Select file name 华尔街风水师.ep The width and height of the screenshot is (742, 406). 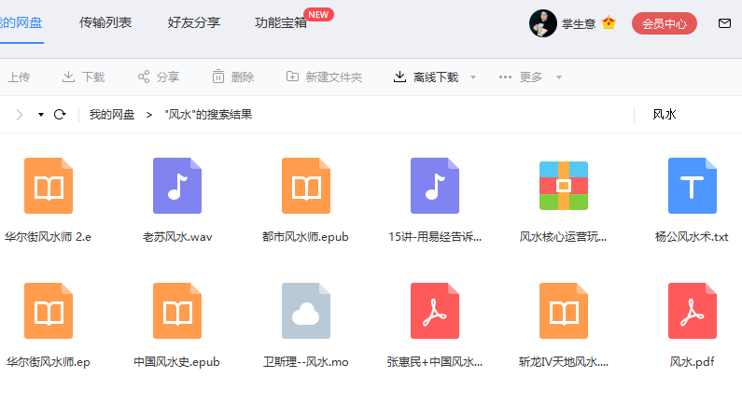pyautogui.click(x=49, y=362)
